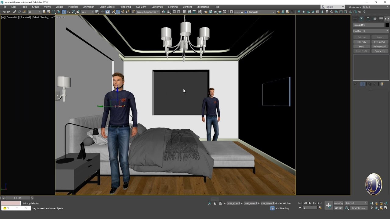Toggle Auto Key mode
The width and height of the screenshot is (390, 219).
pyautogui.click(x=339, y=203)
